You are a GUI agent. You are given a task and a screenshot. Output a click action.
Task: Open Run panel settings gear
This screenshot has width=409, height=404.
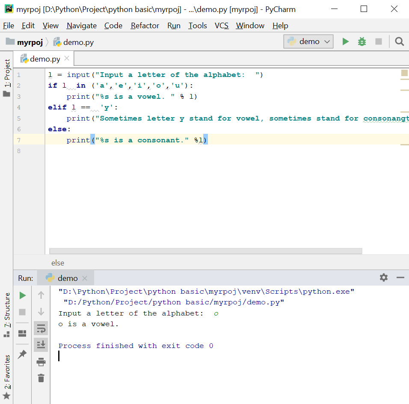(383, 277)
